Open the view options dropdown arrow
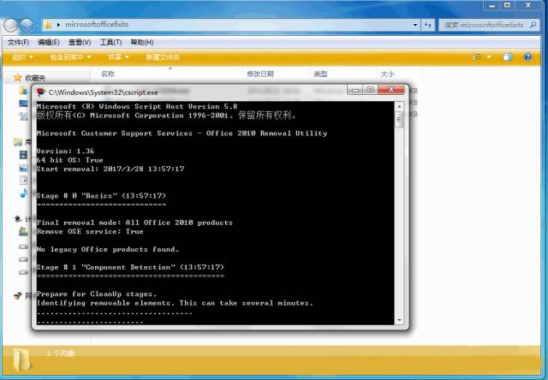The image size is (548, 380). click(489, 57)
